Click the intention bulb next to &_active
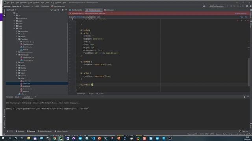Viewport: 252px width, 141px height. click(x=92, y=85)
